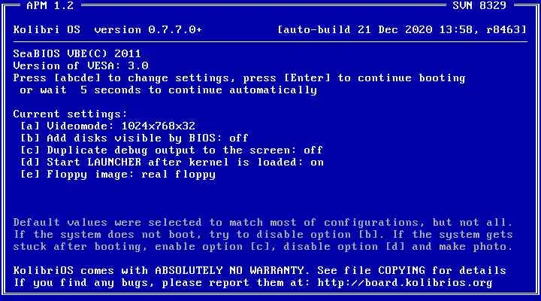Click the auto-build date r8463 text
The height and width of the screenshot is (301, 541).
click(402, 29)
